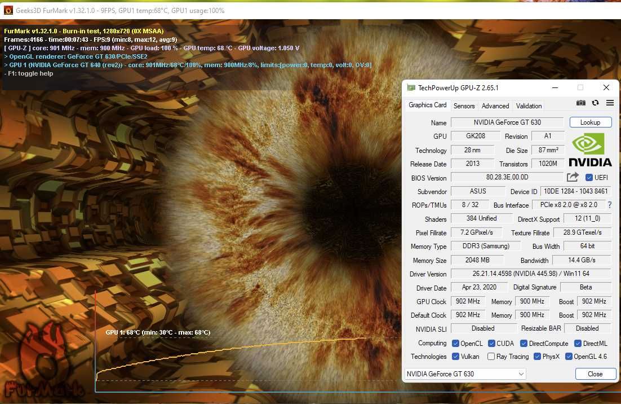Click the Bus Interface value PCIe x8 2.0
The height and width of the screenshot is (404, 621).
(569, 205)
